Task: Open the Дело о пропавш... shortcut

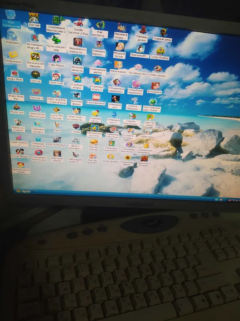Action: (75, 144)
